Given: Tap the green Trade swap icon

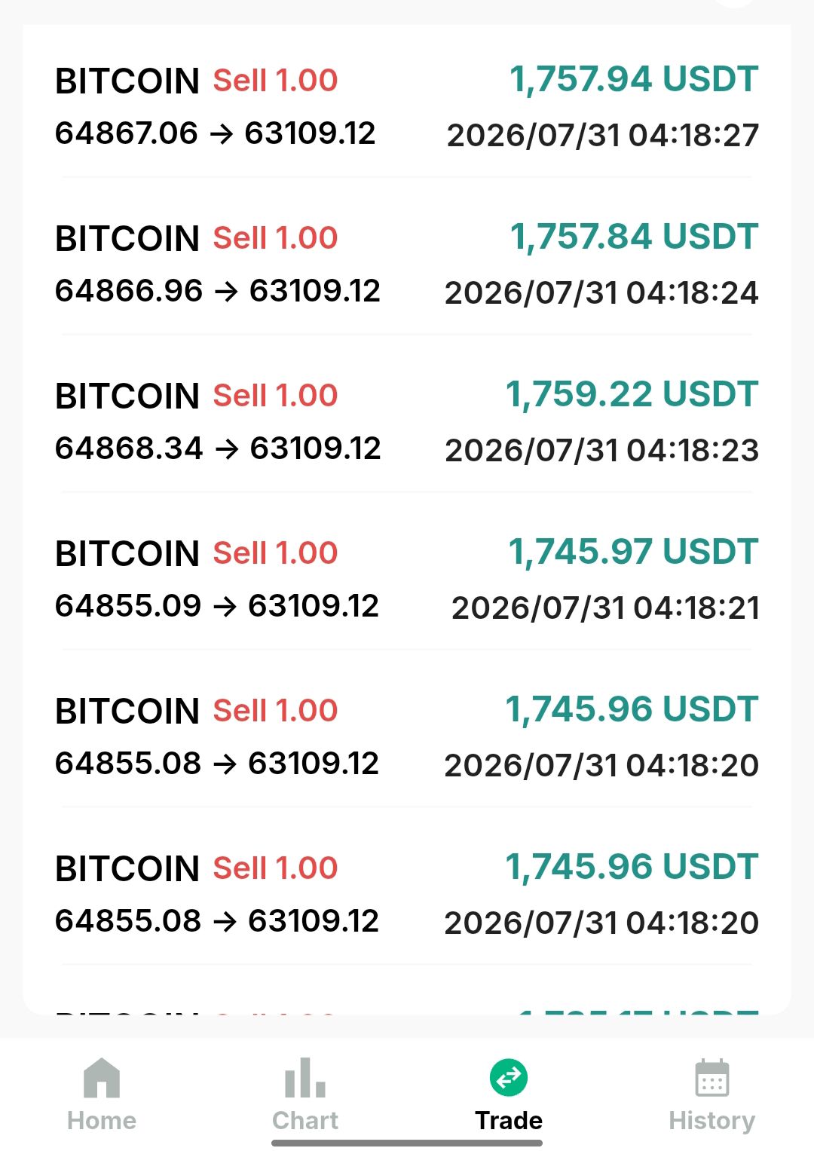Looking at the screenshot, I should [x=509, y=1077].
